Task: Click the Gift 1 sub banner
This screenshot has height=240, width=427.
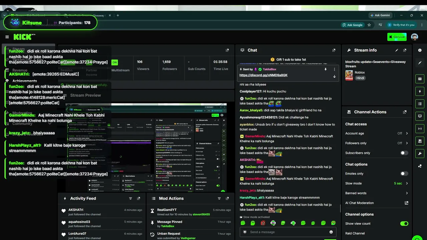Action: click(288, 59)
